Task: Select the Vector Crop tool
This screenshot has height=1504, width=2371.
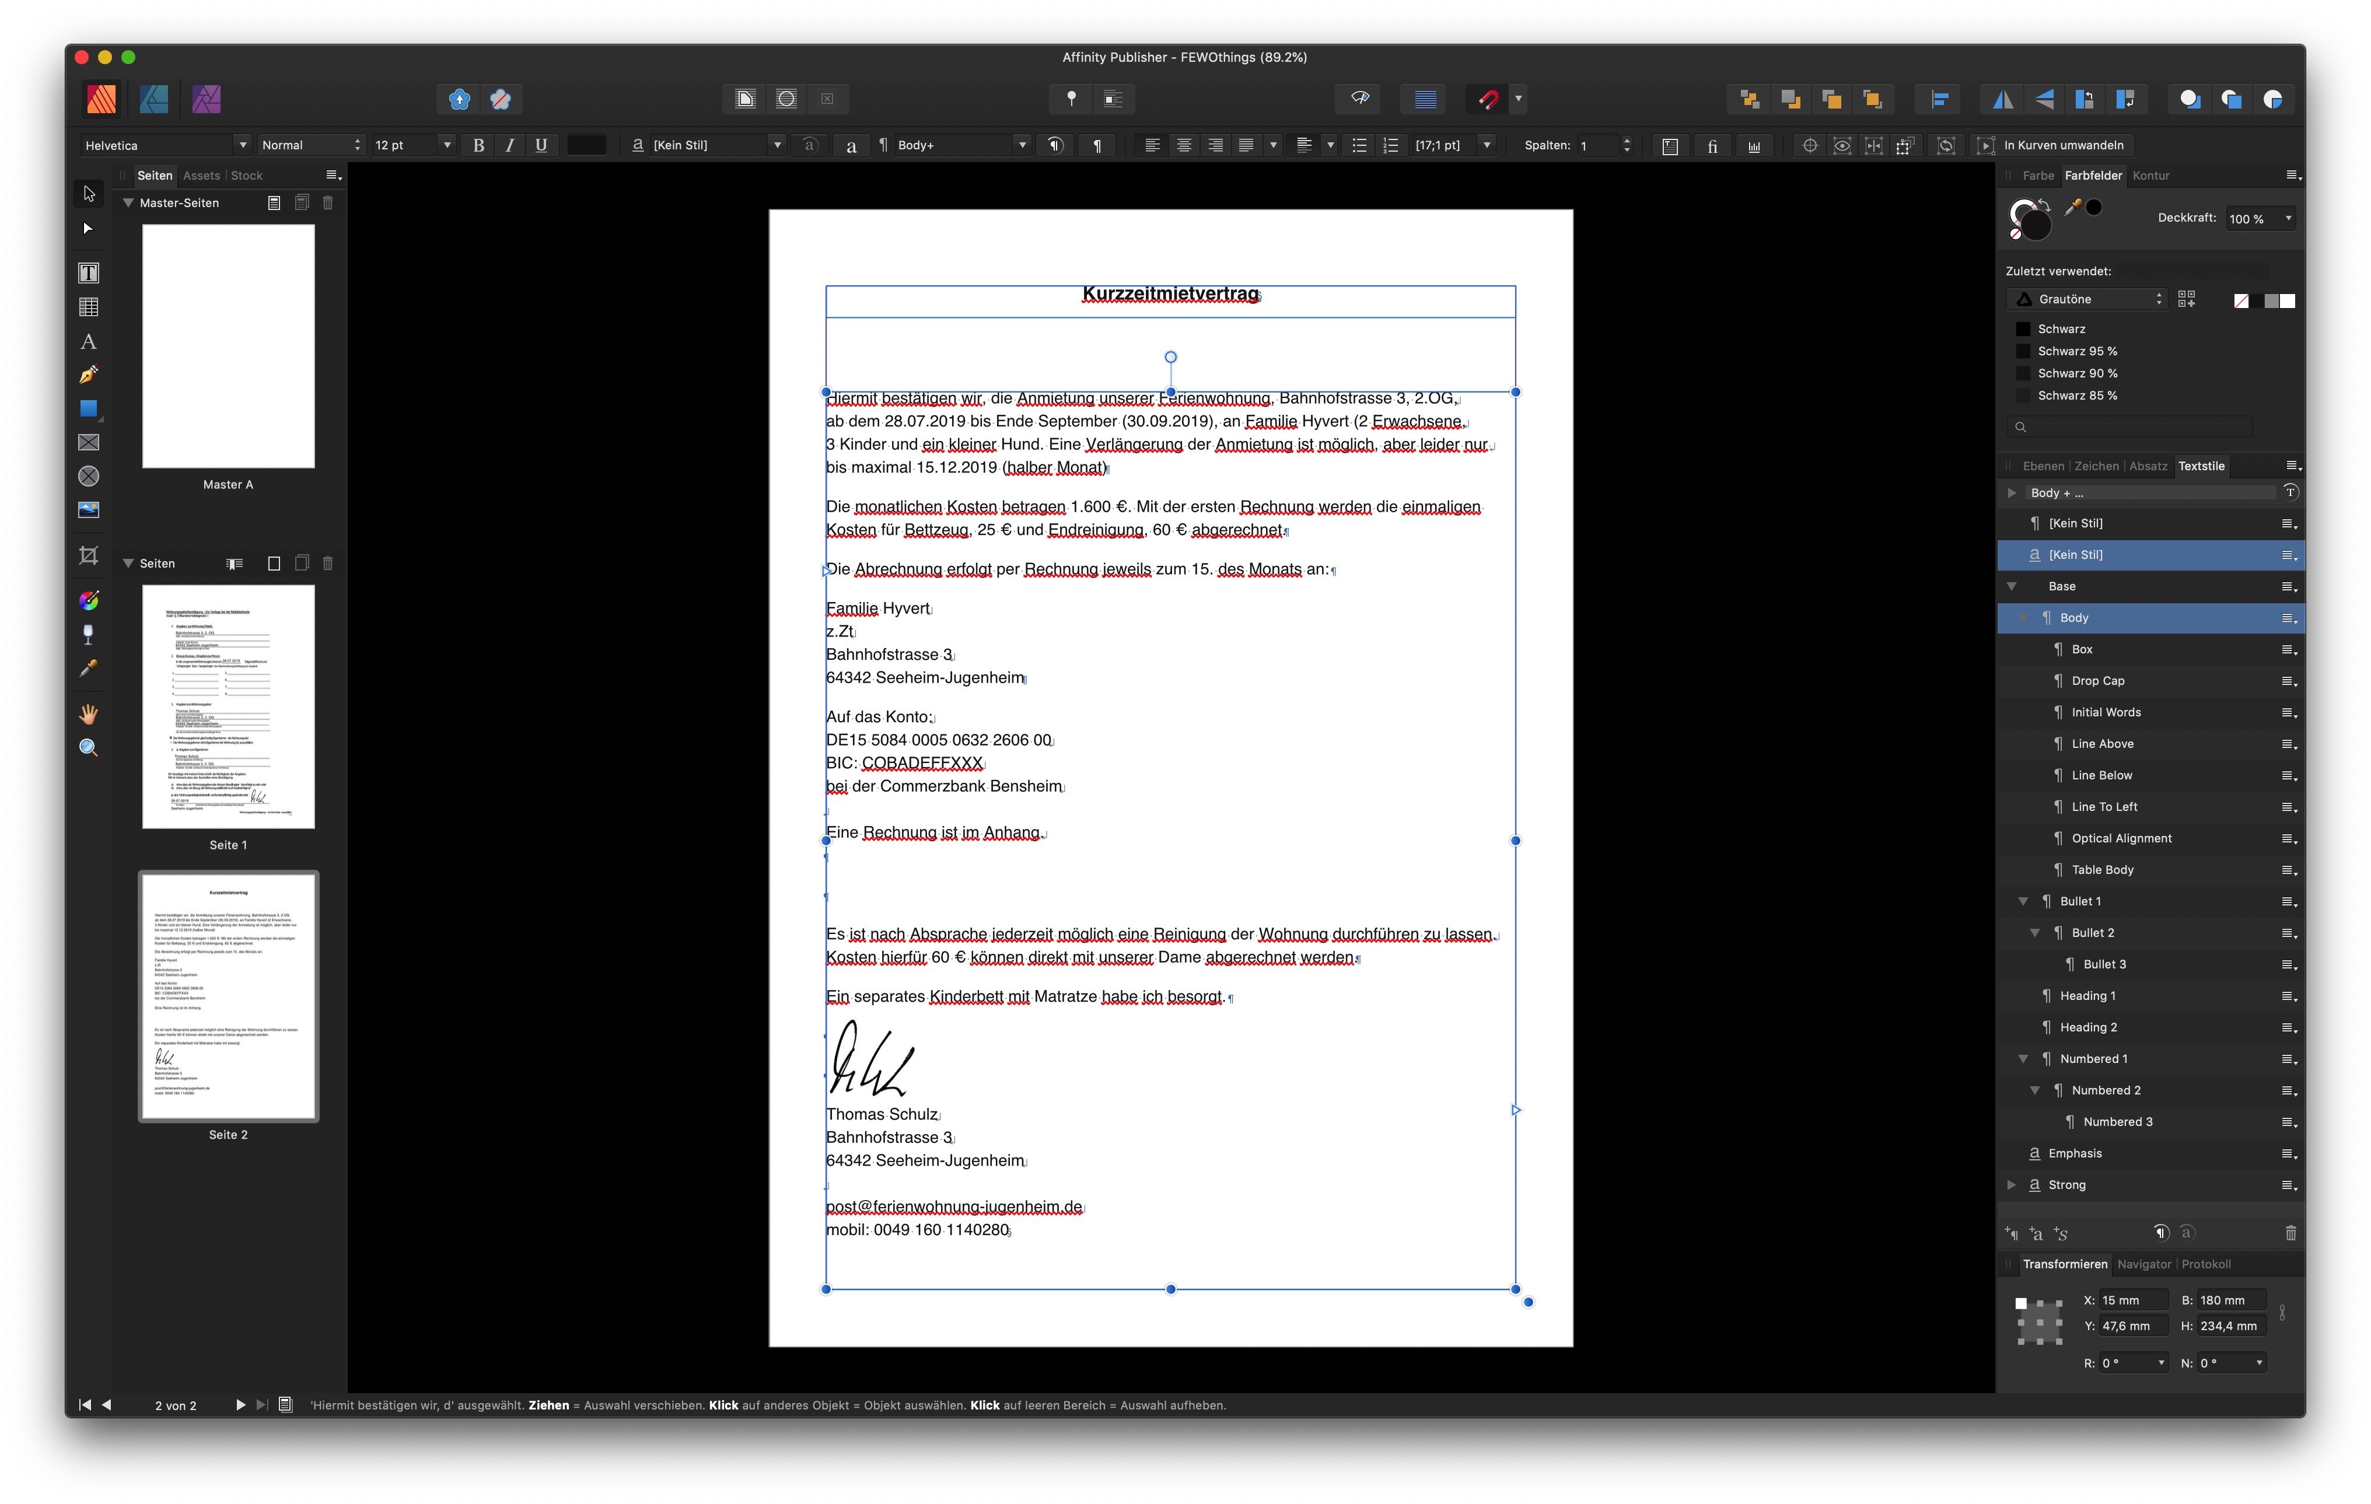Action: [88, 556]
